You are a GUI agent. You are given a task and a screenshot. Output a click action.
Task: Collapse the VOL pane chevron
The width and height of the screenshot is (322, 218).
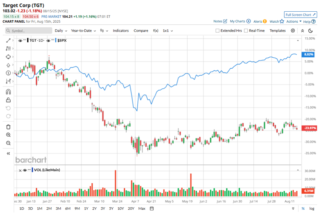(298, 170)
